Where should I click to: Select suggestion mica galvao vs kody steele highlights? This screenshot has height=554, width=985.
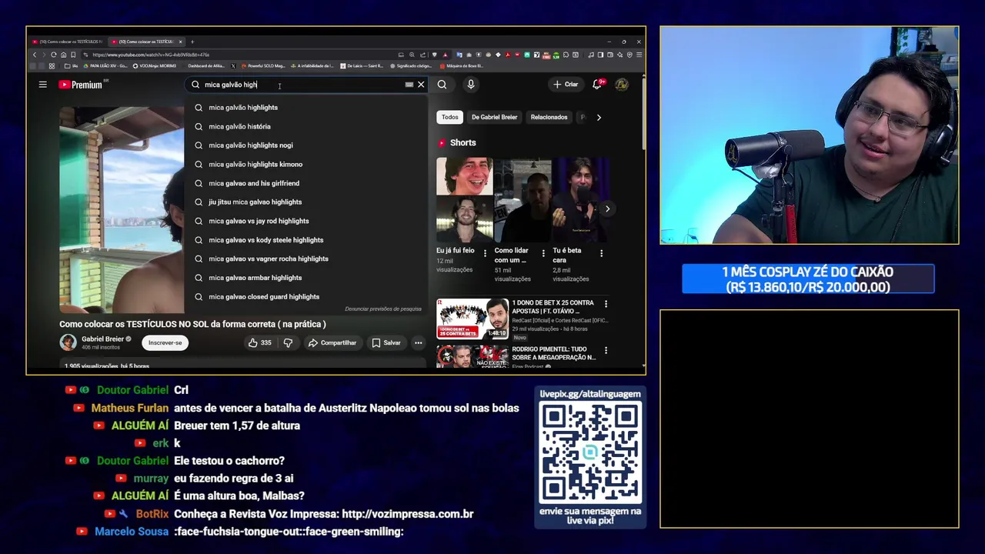click(x=306, y=240)
